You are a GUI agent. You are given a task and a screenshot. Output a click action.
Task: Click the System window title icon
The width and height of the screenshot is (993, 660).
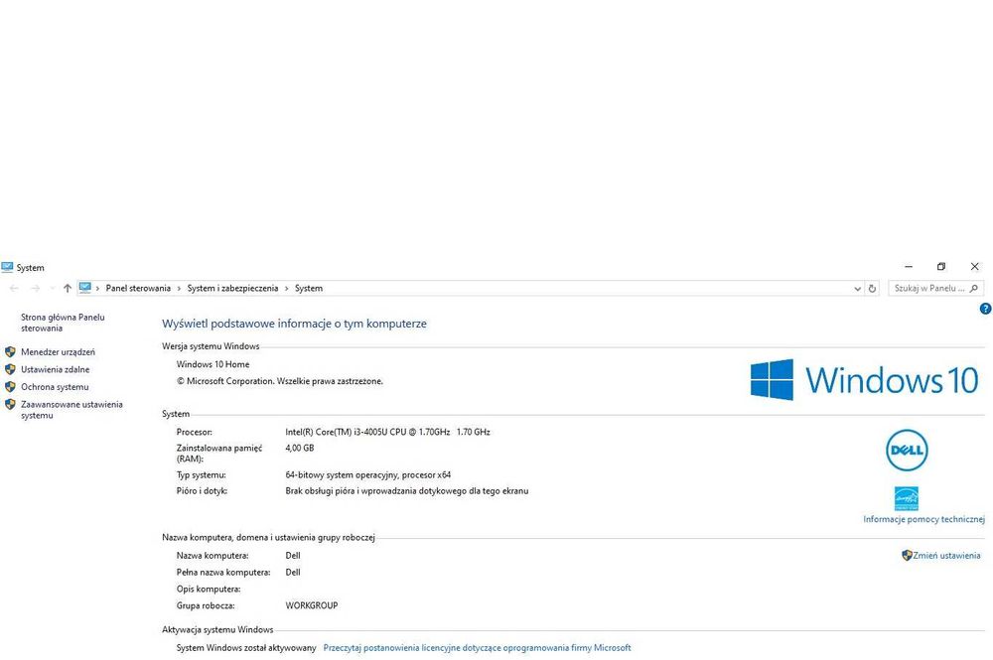(x=7, y=267)
